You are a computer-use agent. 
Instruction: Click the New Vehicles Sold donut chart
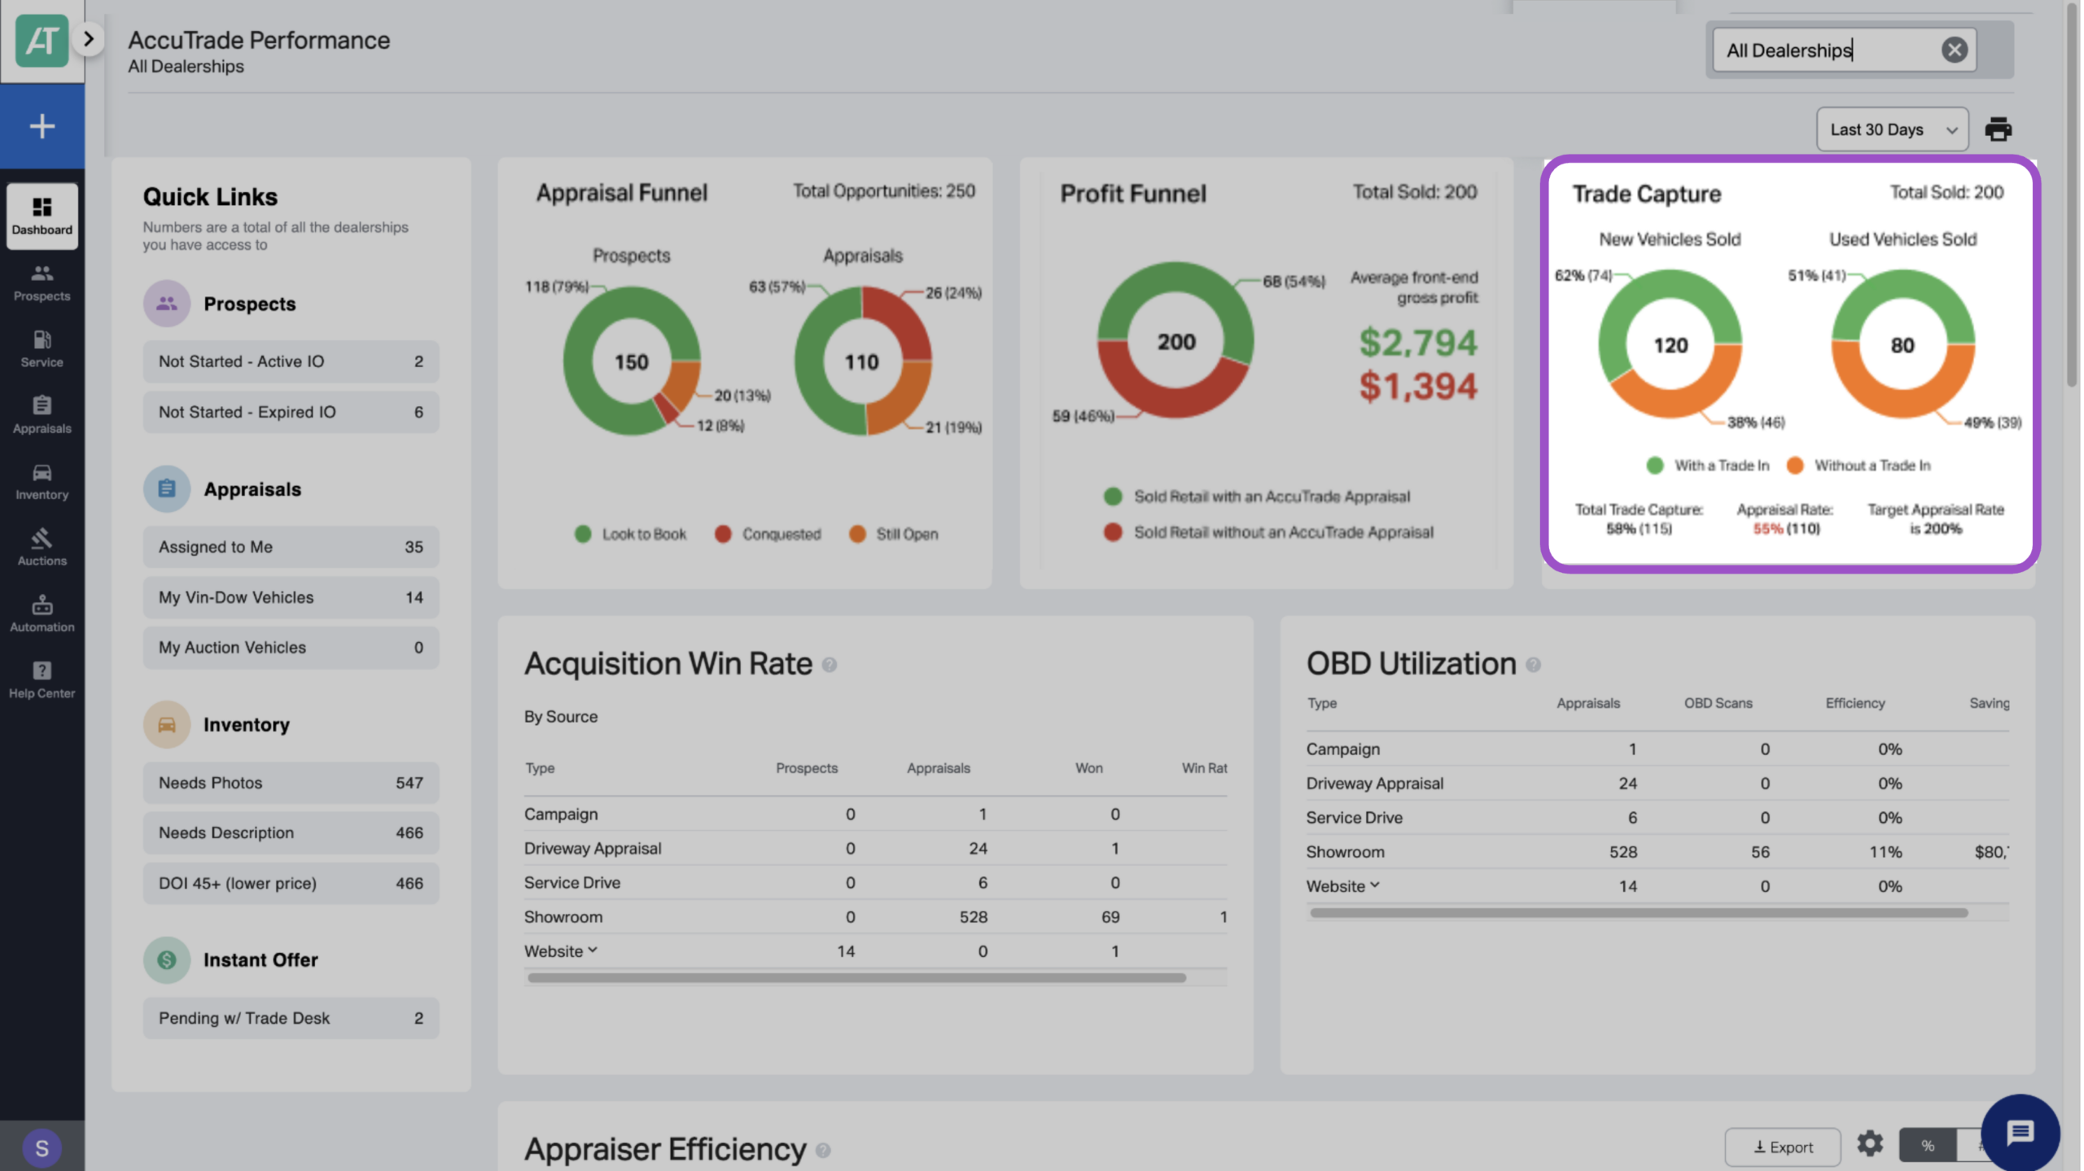pyautogui.click(x=1670, y=344)
